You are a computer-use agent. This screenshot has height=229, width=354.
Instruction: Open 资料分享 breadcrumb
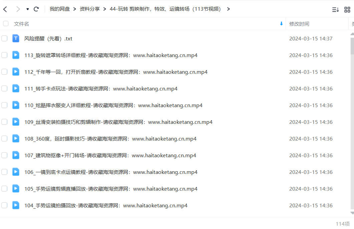click(90, 9)
